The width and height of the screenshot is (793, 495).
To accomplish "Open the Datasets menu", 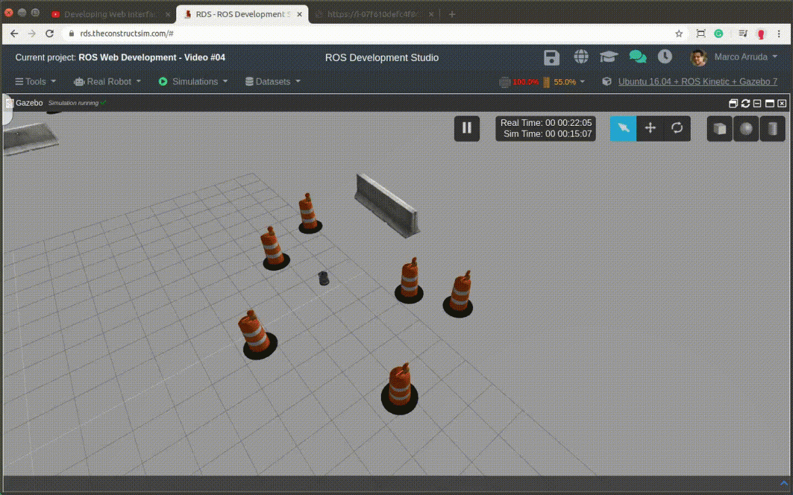I will pyautogui.click(x=272, y=81).
